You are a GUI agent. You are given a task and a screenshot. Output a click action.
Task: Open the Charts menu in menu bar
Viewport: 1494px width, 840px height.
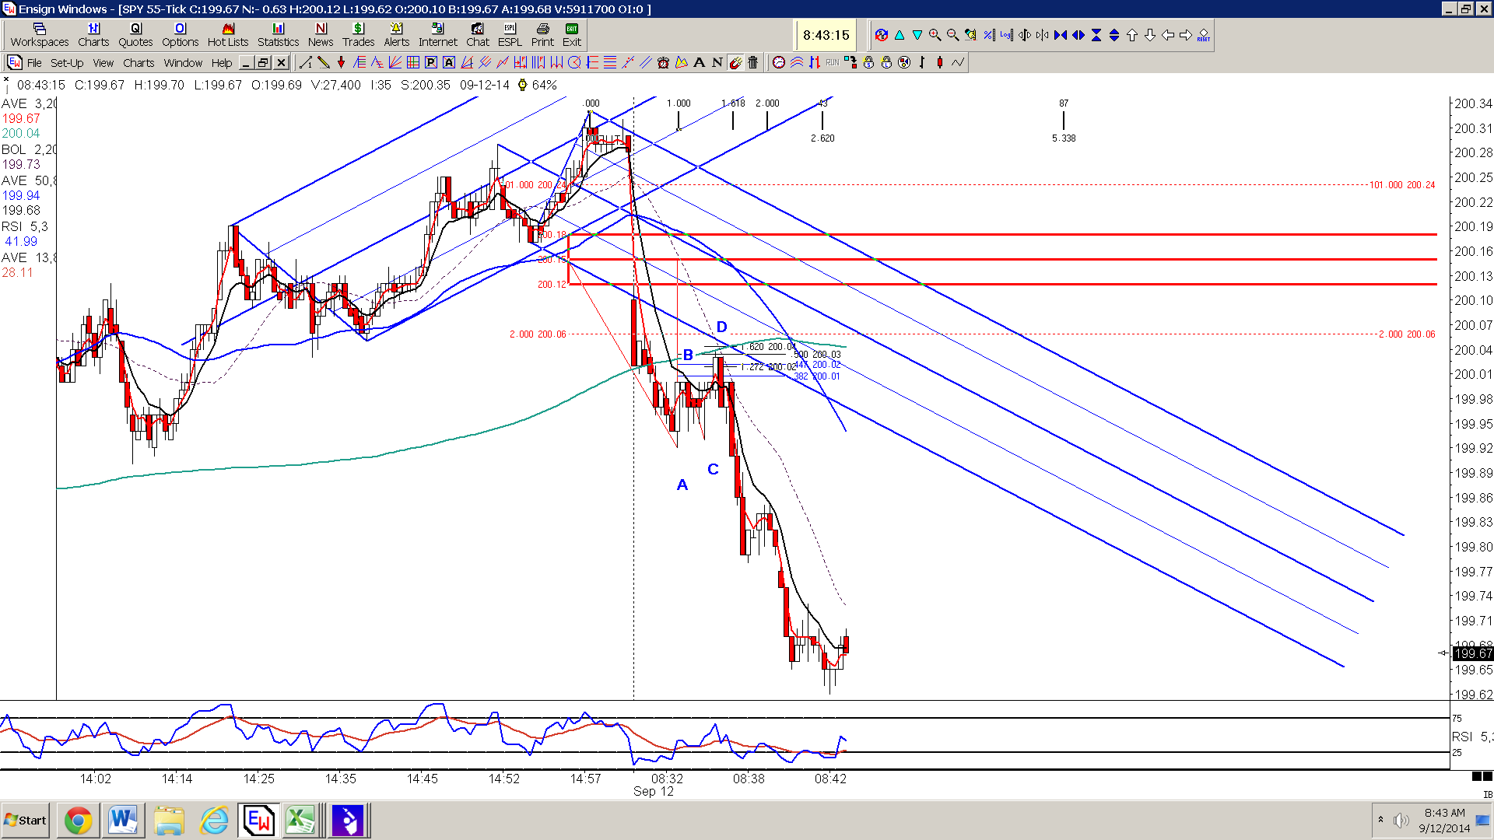pos(139,63)
